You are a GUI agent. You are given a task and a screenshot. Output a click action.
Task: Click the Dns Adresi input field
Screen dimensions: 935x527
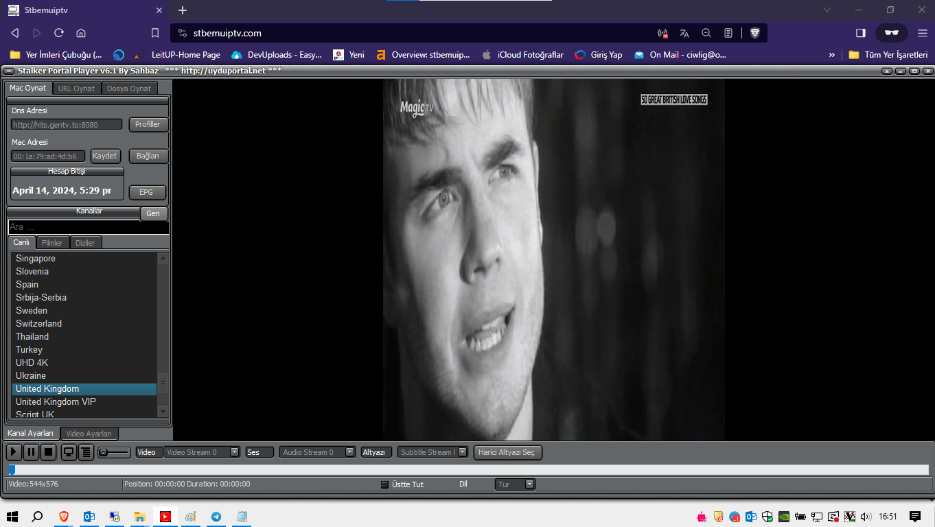point(67,124)
